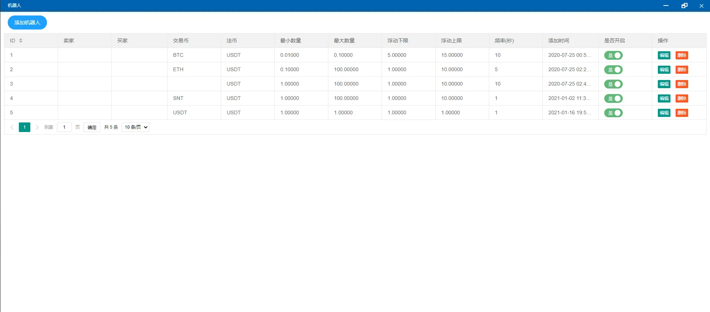Viewport: 710px width, 312px height.
Task: Open the 10 条/页 page size dropdown
Action: tap(135, 127)
